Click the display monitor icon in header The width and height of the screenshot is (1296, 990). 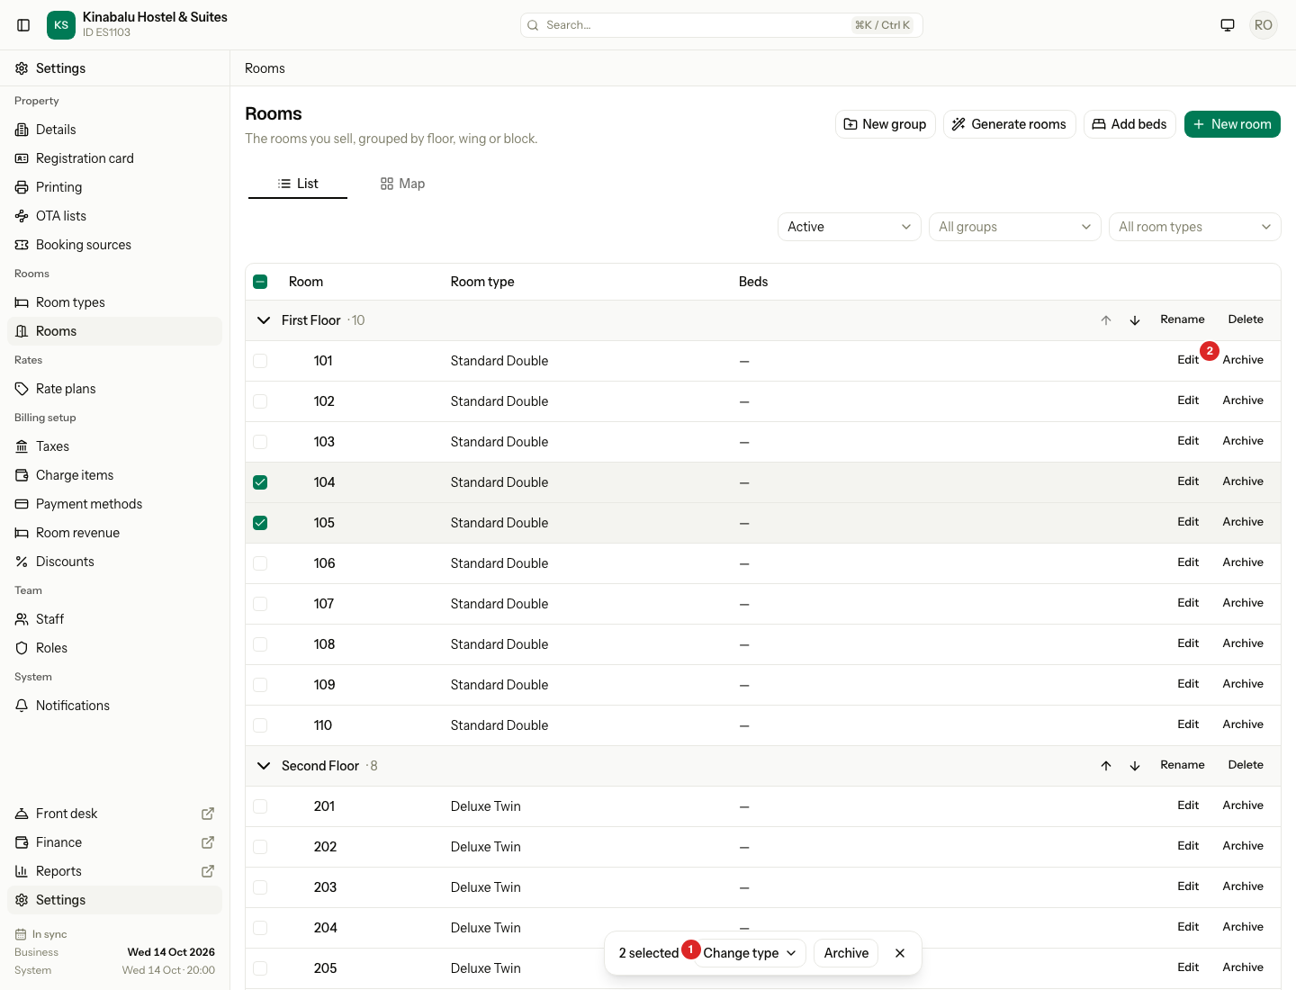click(1228, 25)
